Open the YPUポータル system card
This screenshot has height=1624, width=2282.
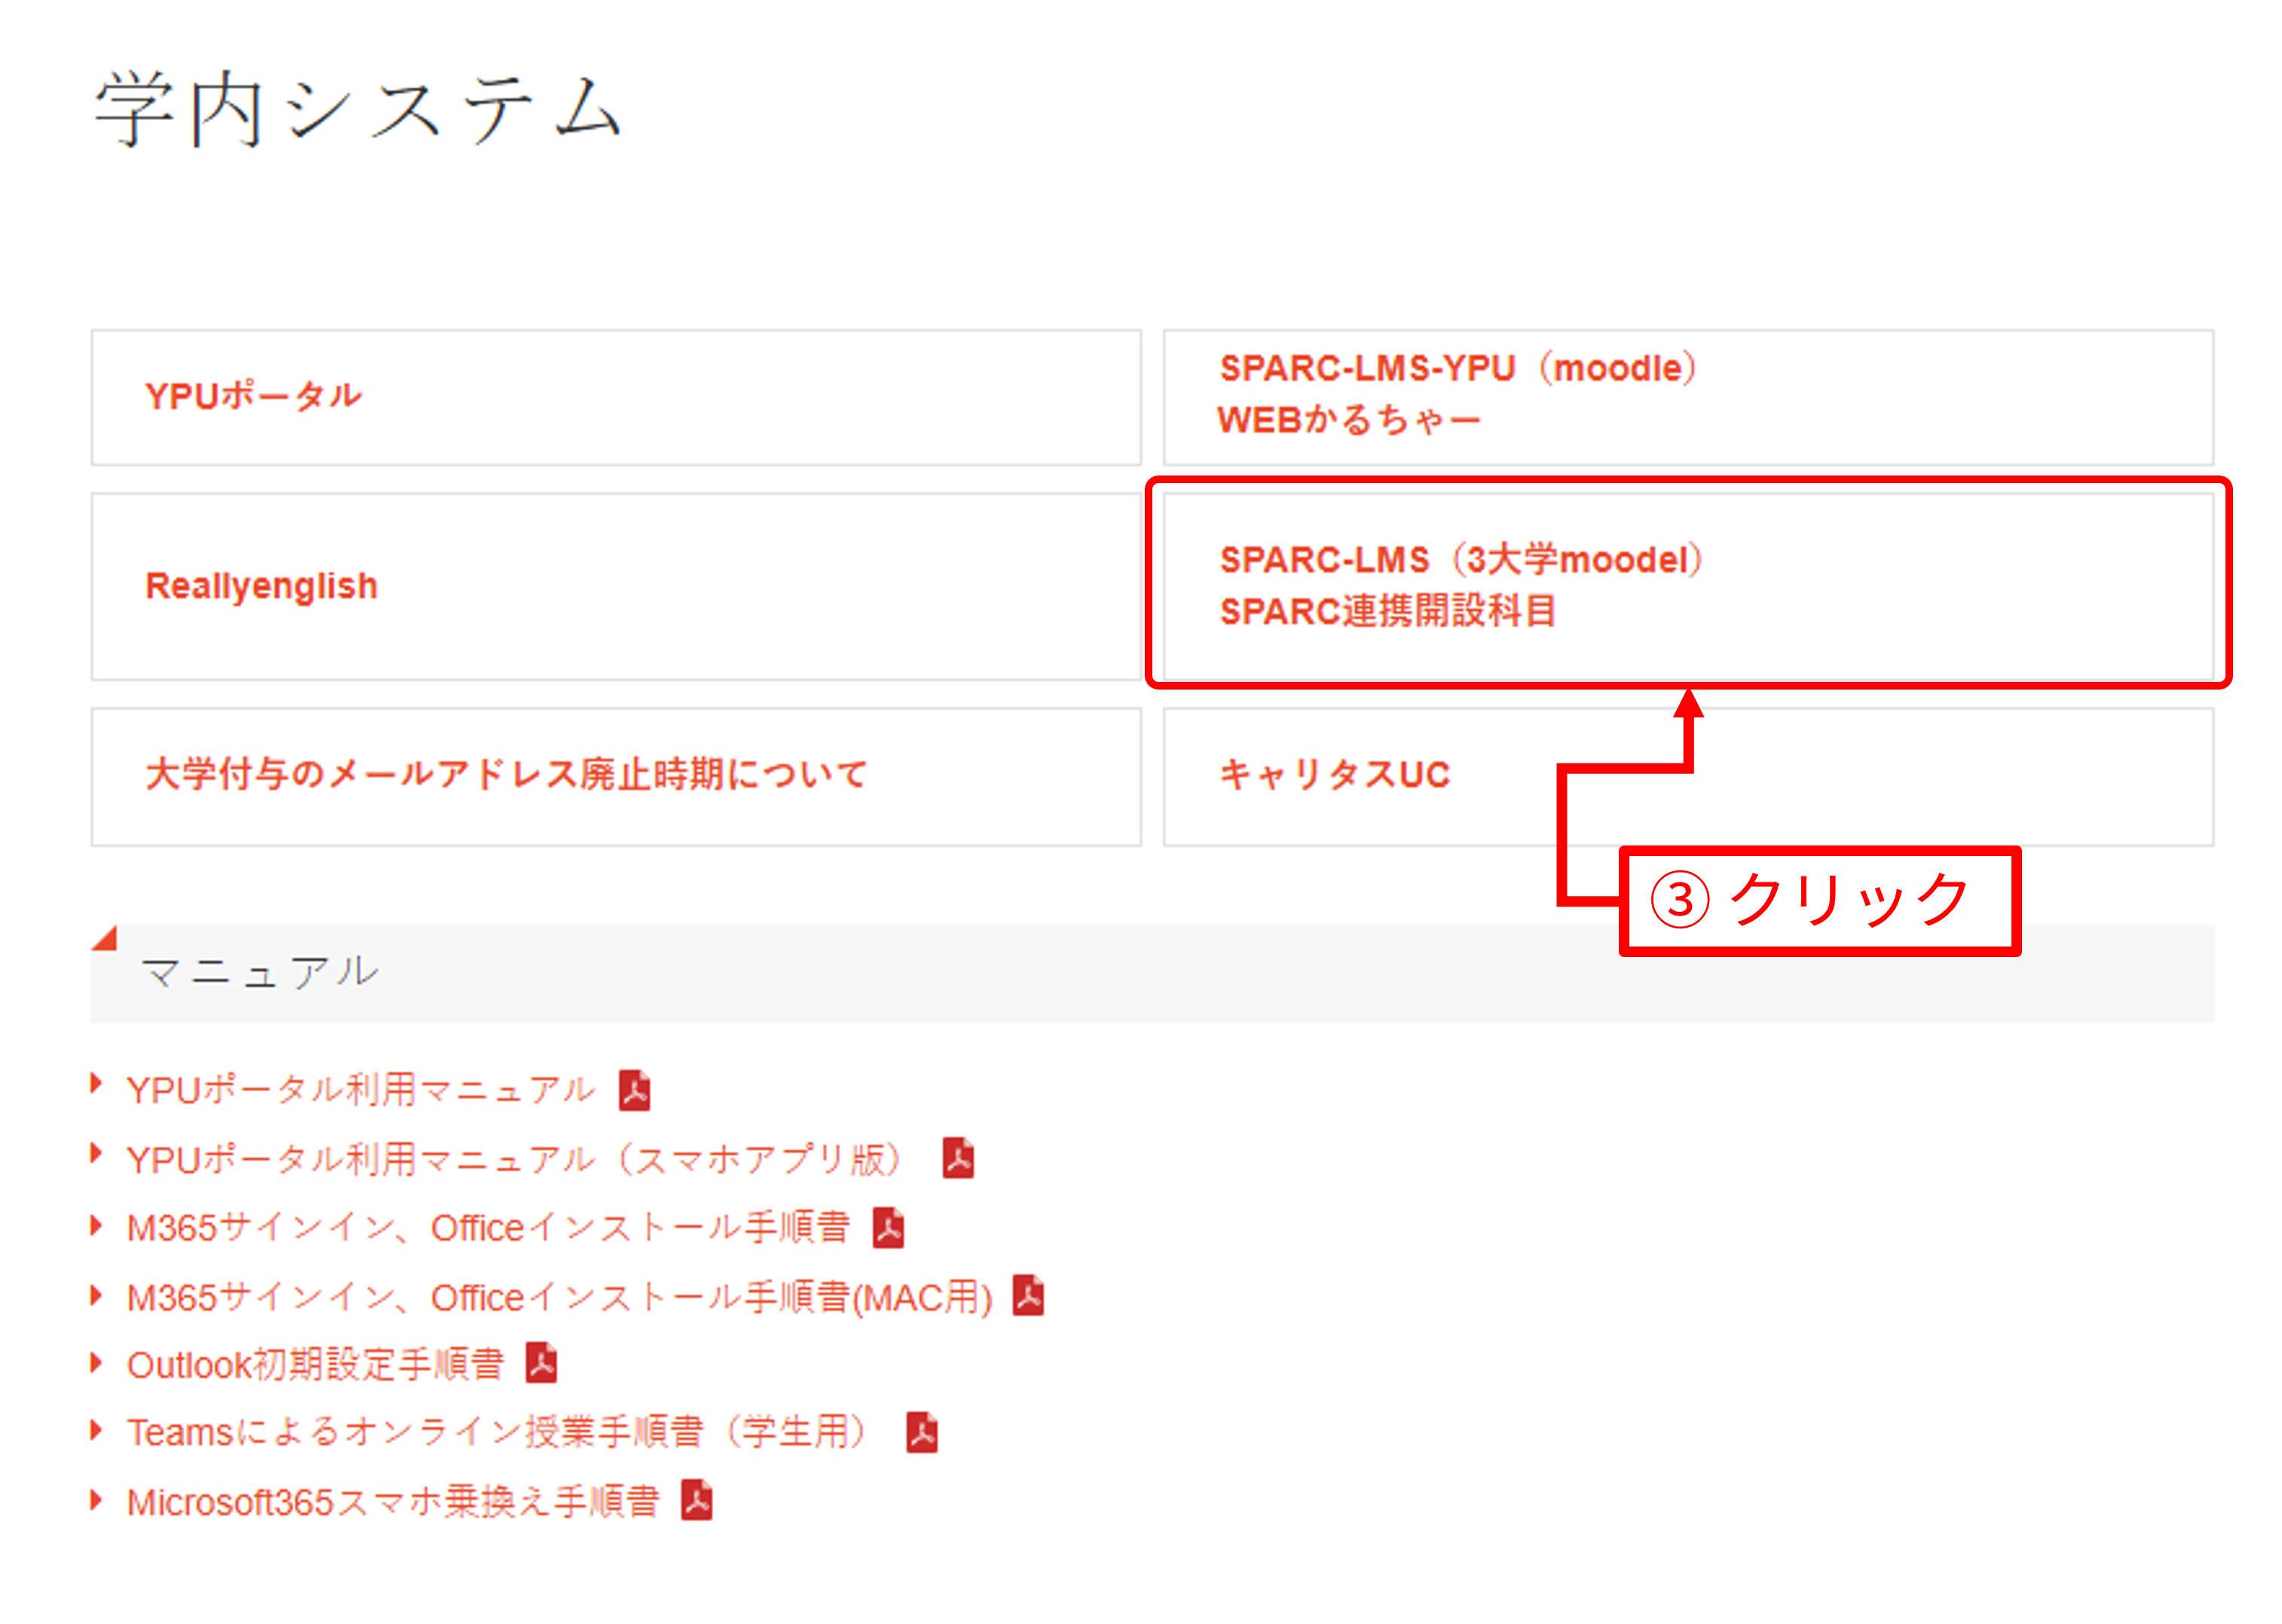pyautogui.click(x=615, y=397)
